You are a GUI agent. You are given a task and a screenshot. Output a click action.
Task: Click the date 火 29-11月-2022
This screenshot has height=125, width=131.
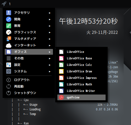[x=102, y=33]
